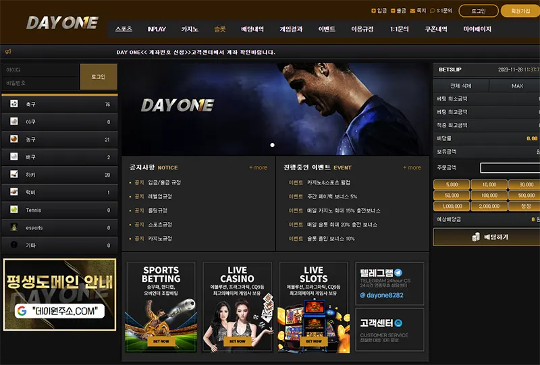This screenshot has height=365, width=540.
Task: Click the LIVE CASINO promo card
Action: tap(238, 307)
